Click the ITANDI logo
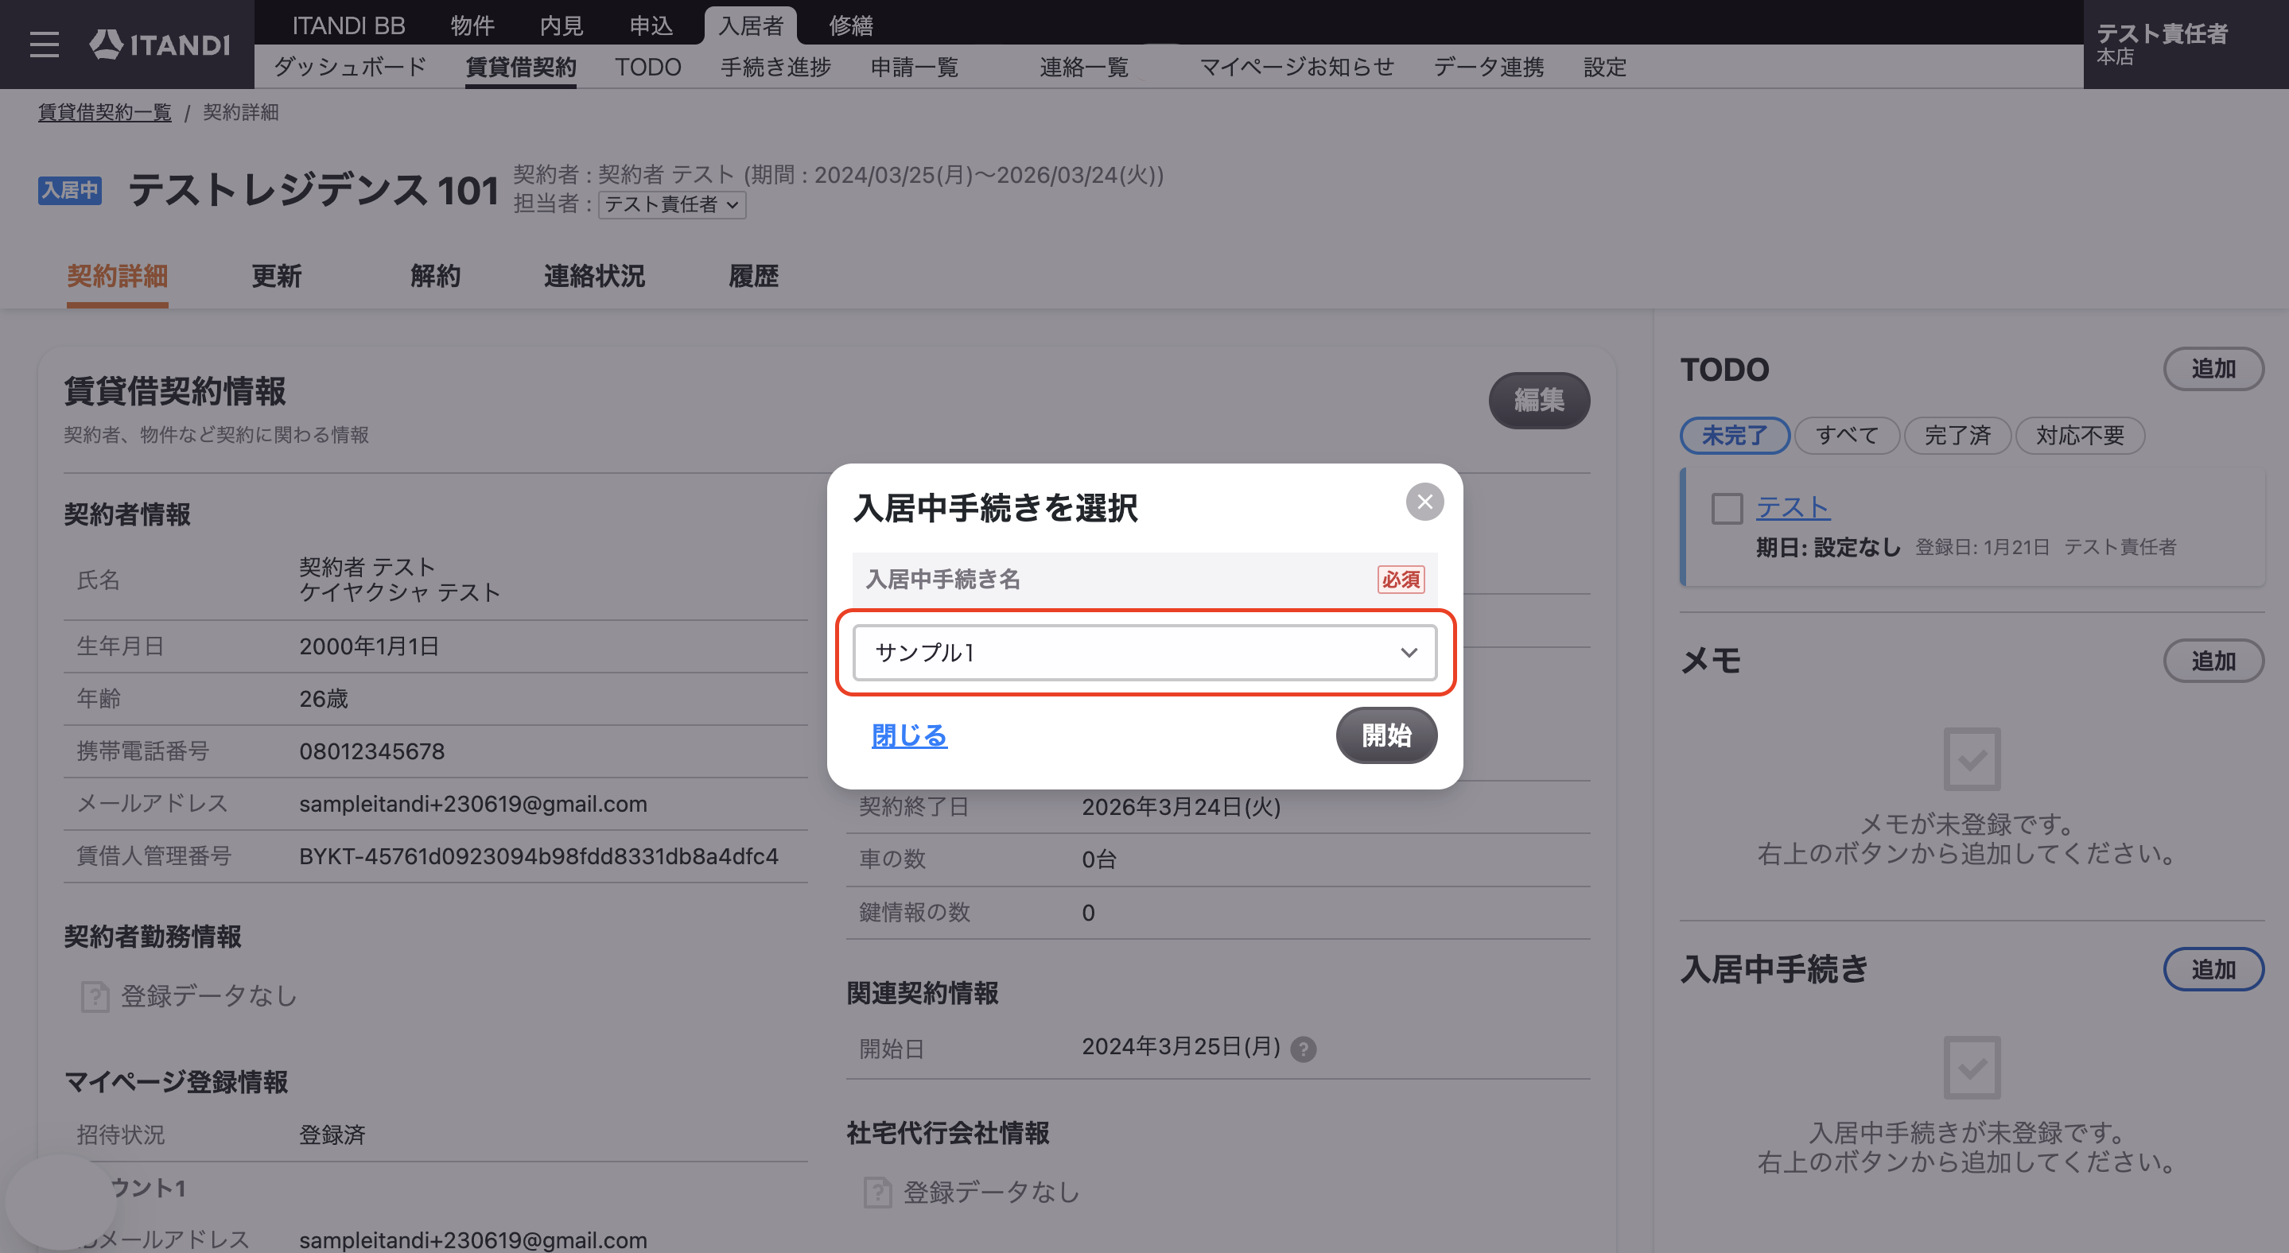Screen dimensions: 2289x1253 (160, 45)
